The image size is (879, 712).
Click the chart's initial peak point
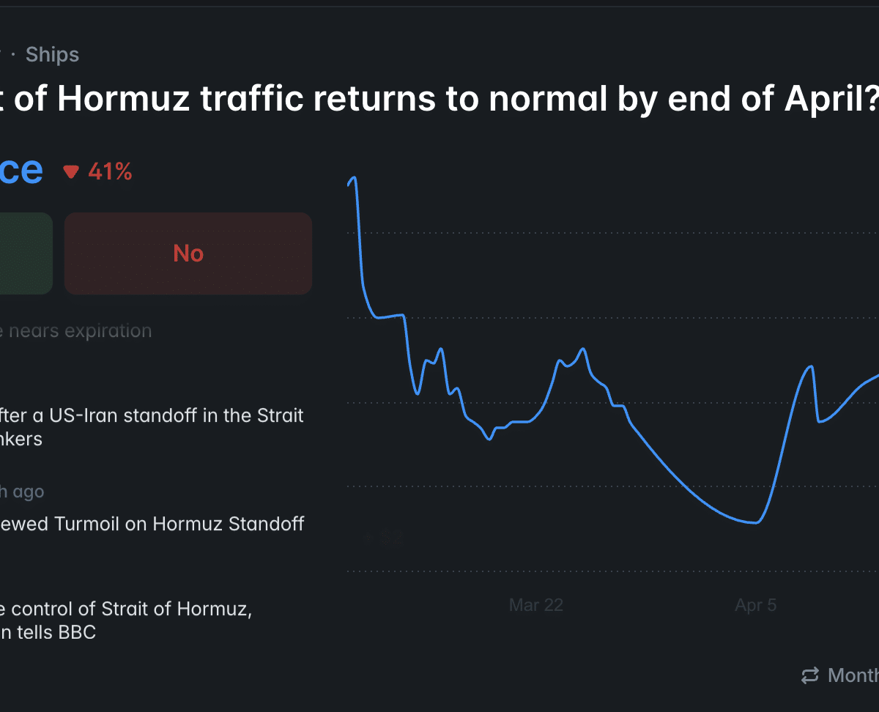click(x=355, y=177)
